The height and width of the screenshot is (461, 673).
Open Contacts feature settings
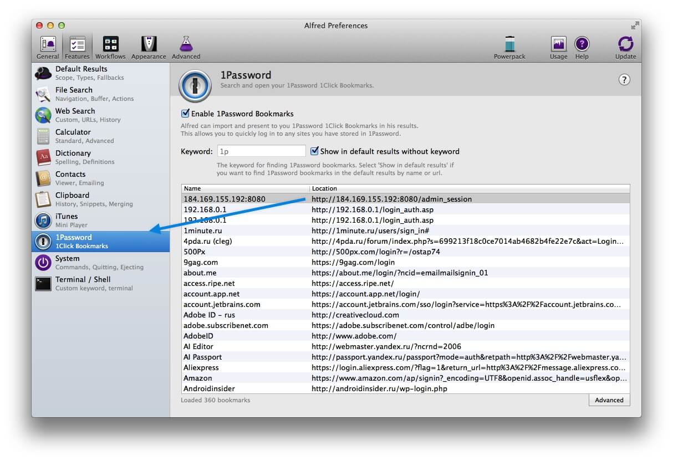point(100,178)
